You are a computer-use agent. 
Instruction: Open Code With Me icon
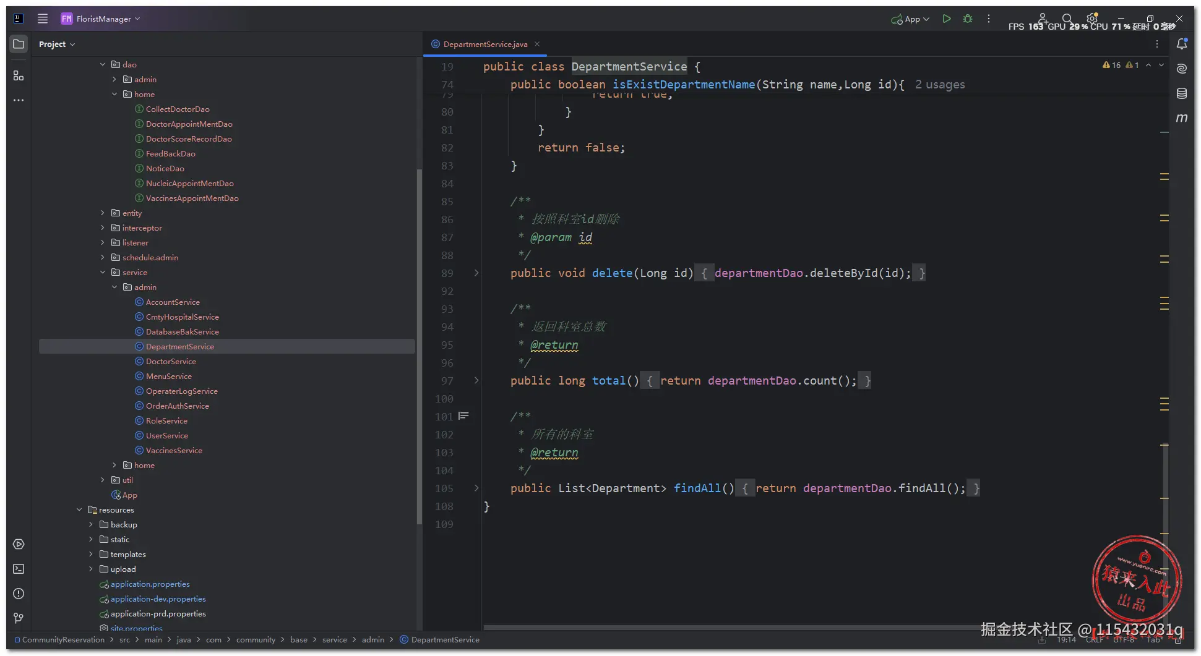click(1043, 19)
